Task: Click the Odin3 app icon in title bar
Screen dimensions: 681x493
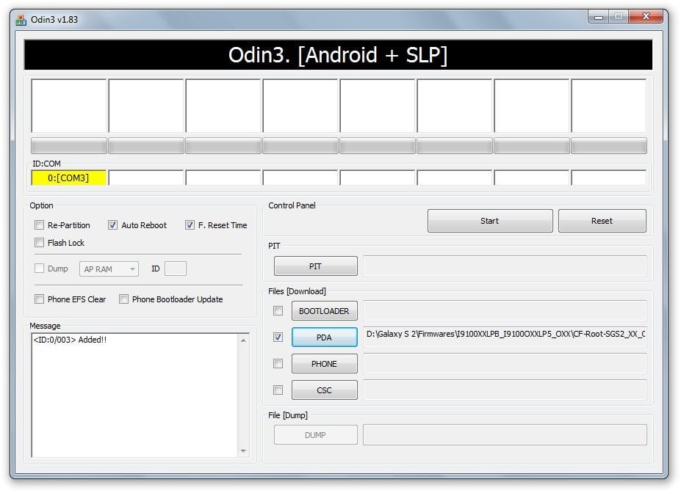Action: coord(21,19)
